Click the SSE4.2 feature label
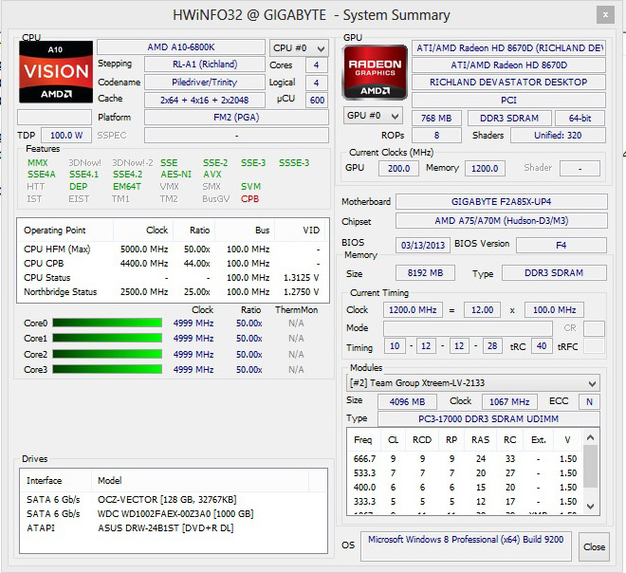 coord(127,175)
